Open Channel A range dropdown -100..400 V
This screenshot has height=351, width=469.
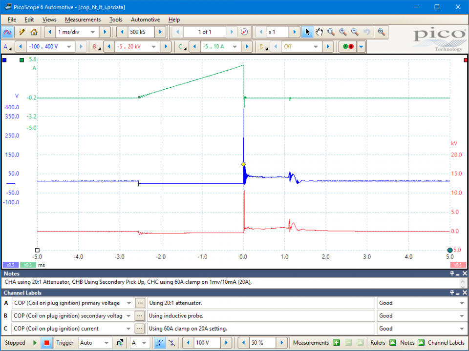pyautogui.click(x=69, y=47)
